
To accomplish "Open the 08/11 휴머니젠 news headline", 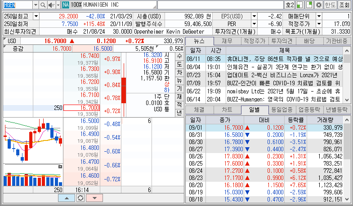I will (x=285, y=59).
